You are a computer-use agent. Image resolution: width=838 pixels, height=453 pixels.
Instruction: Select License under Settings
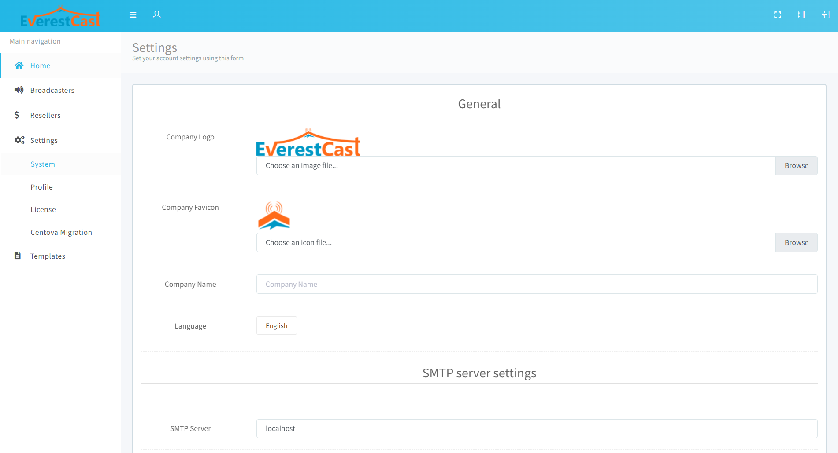tap(61, 209)
